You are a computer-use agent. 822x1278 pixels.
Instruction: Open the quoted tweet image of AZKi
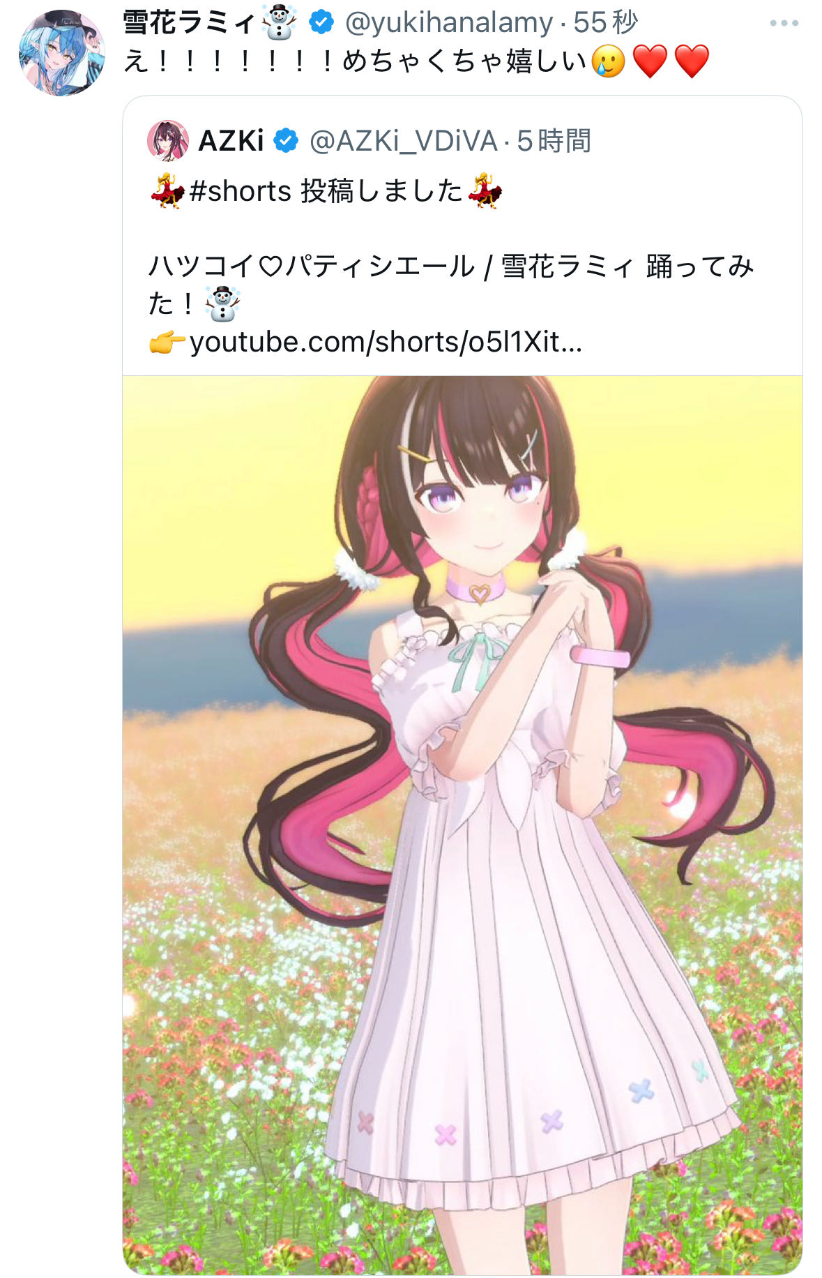tap(462, 825)
